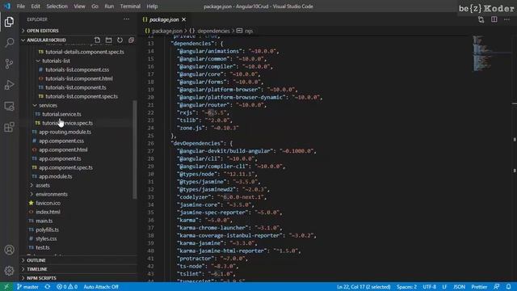
Task: Refresh the explorer tree
Action: coord(120,40)
